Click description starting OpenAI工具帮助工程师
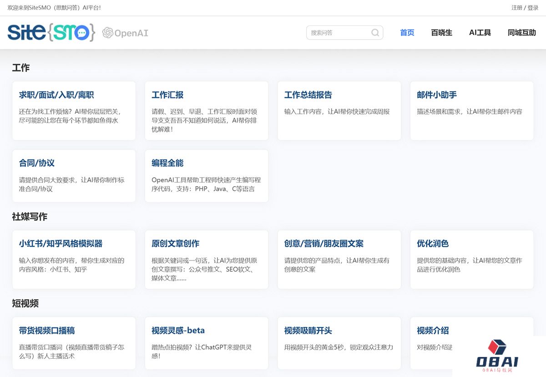Viewport: 546px width, 377px height. tap(206, 184)
